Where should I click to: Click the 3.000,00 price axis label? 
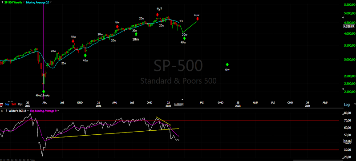tap(350, 60)
